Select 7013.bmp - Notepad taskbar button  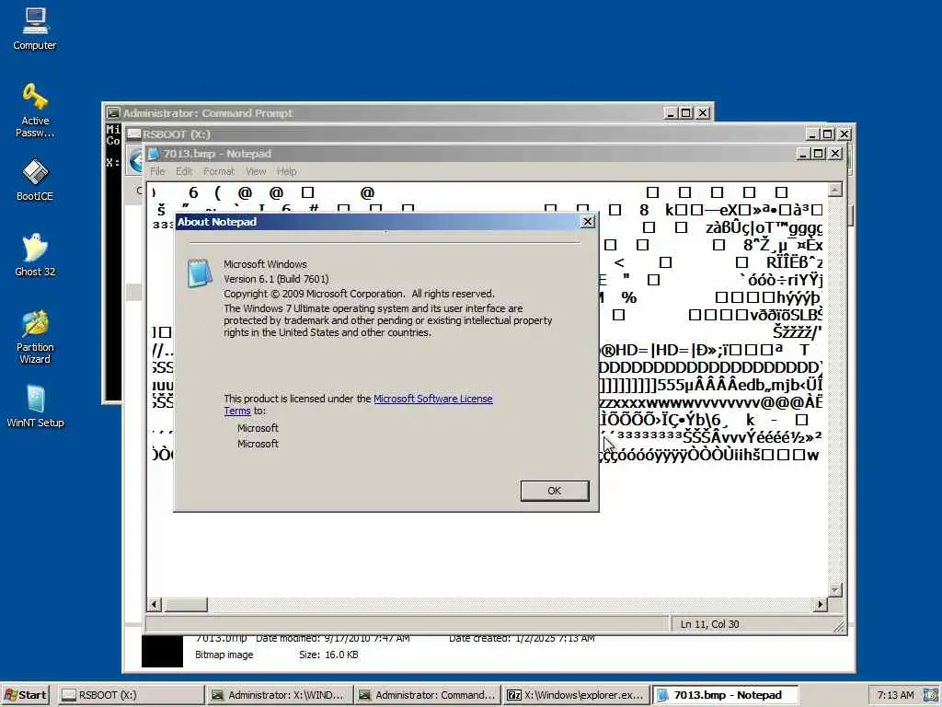[725, 695]
